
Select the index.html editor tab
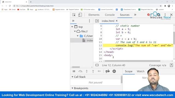pyautogui.click(x=108, y=21)
